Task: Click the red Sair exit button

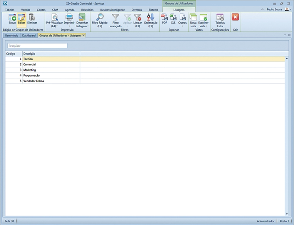Action: pos(235,17)
